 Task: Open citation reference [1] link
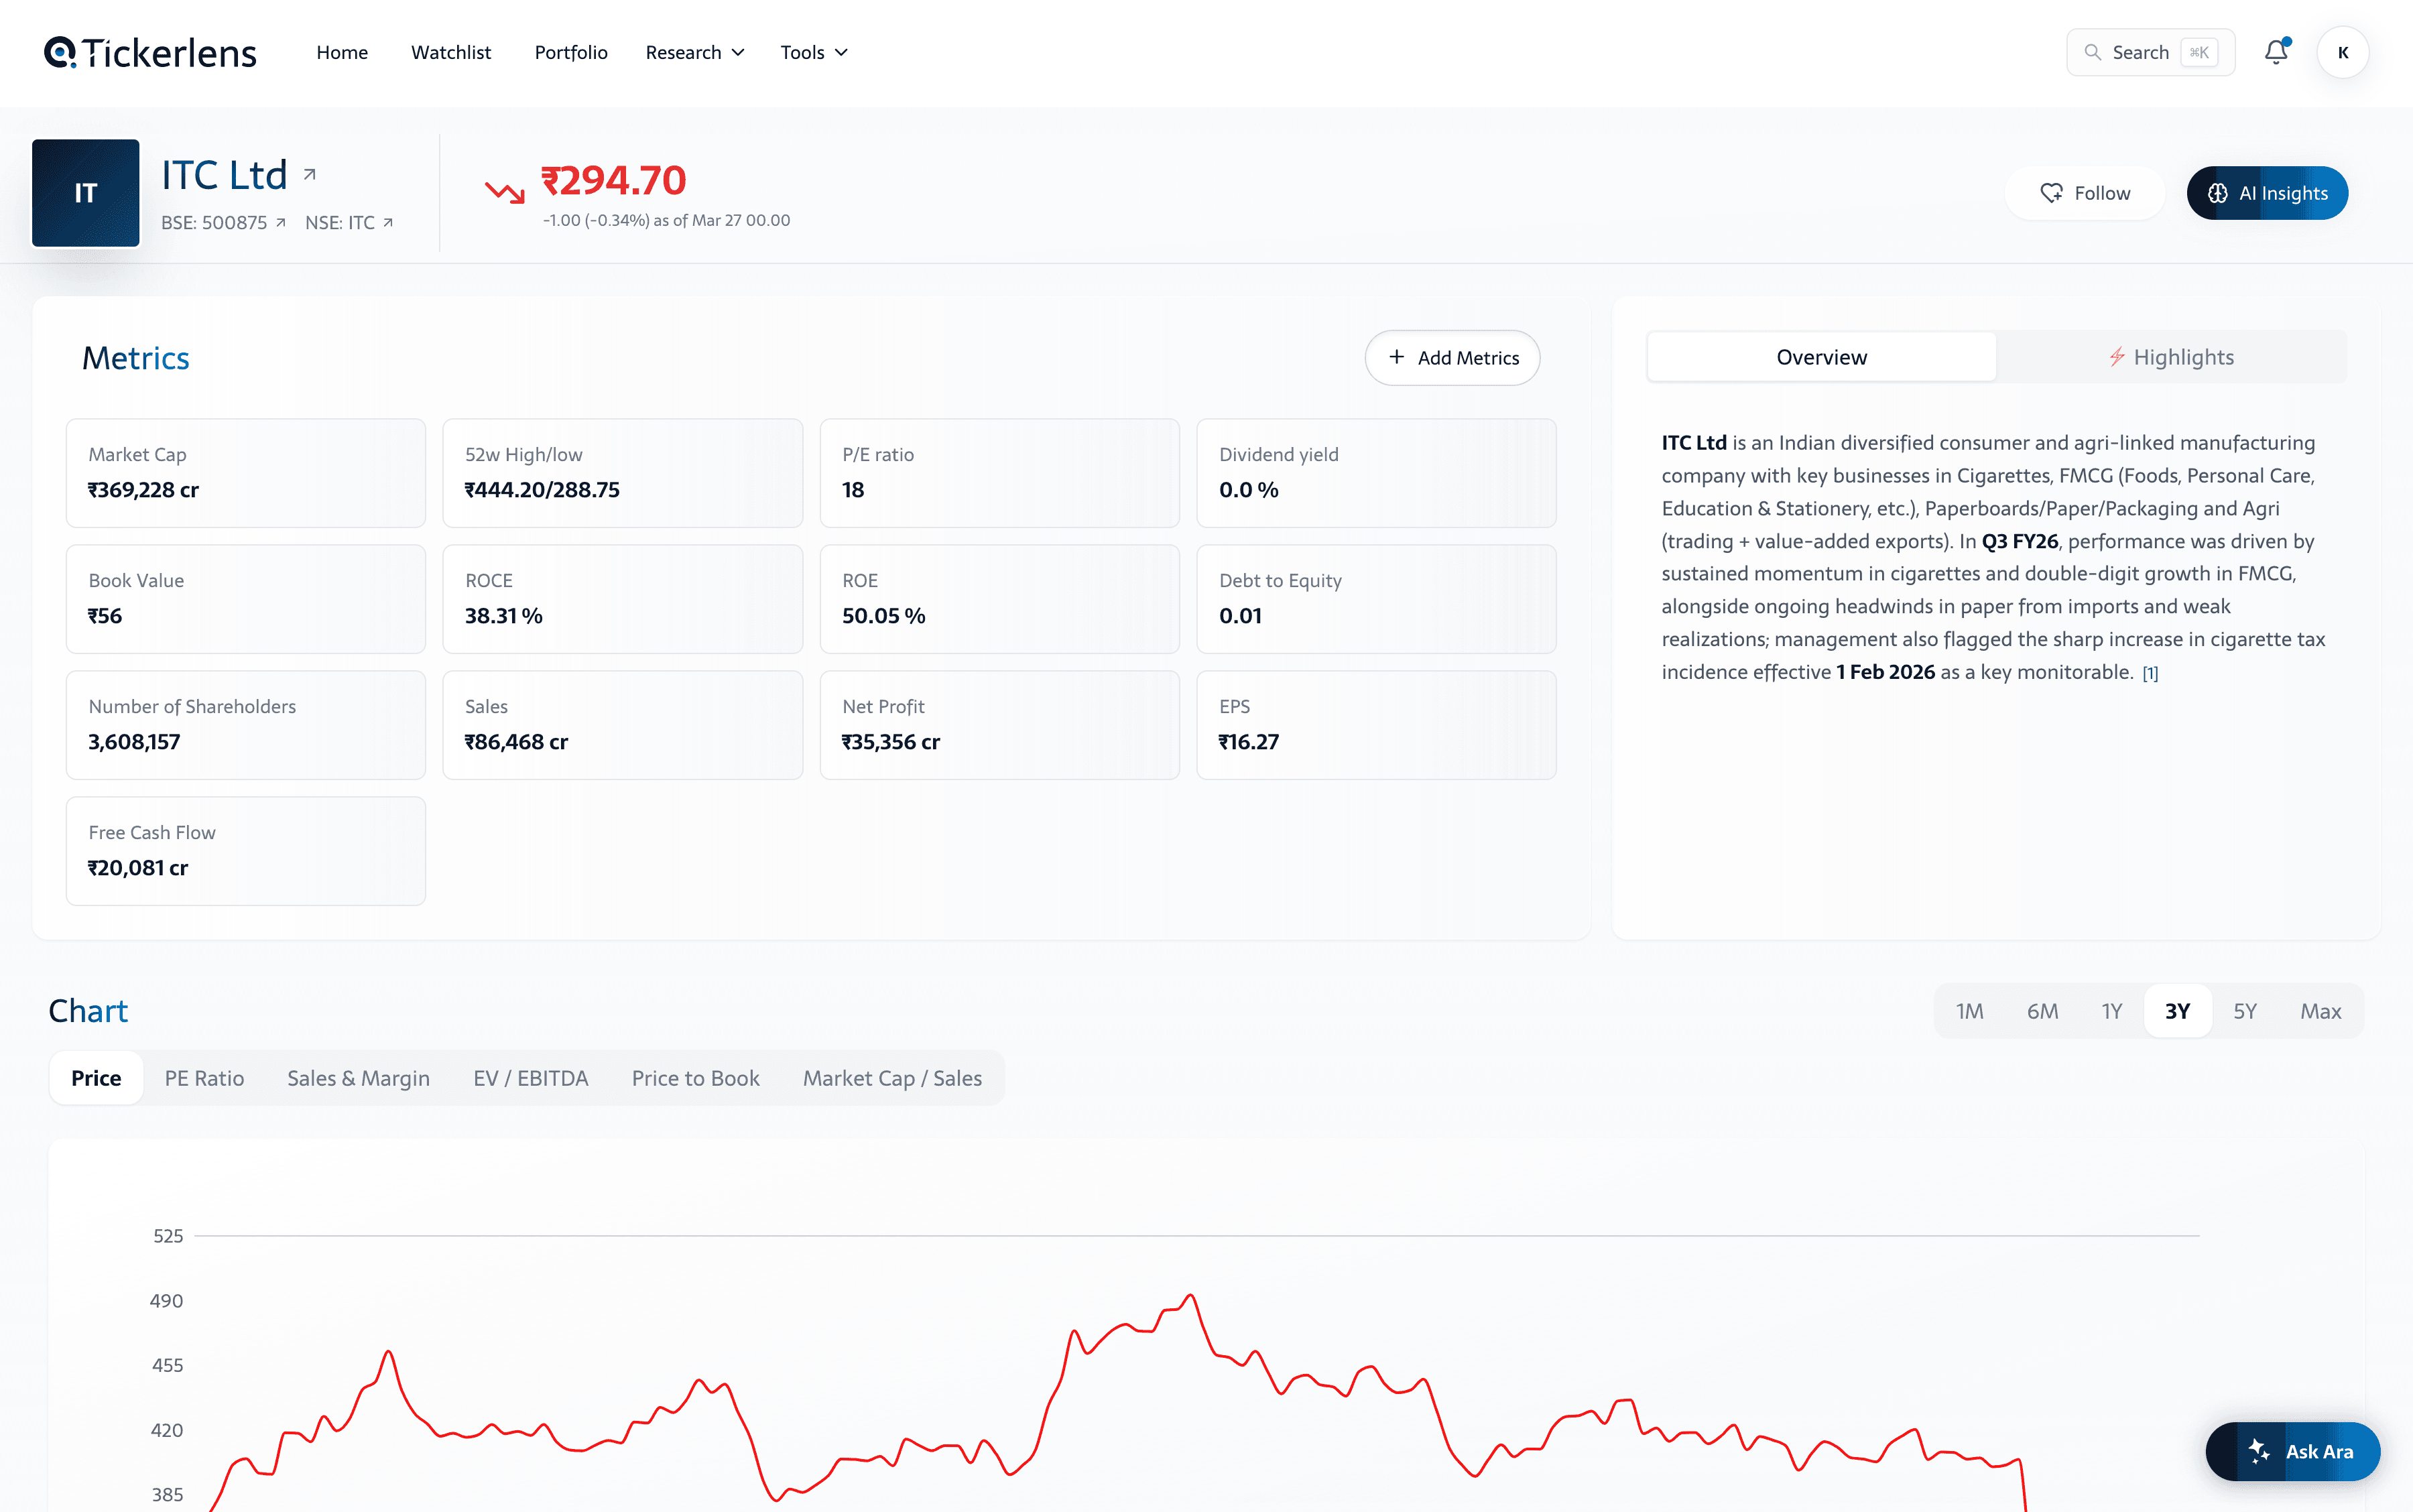pos(2150,673)
